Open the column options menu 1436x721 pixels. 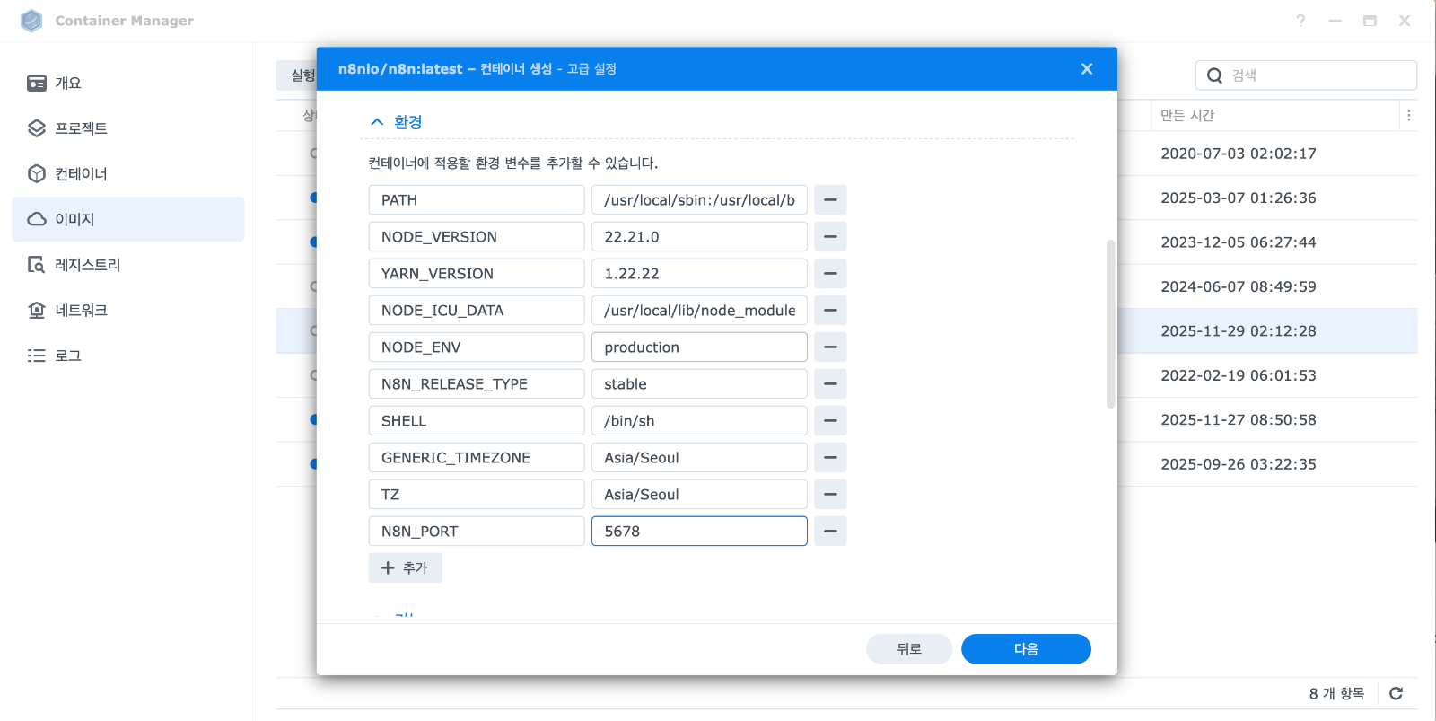pos(1409,116)
